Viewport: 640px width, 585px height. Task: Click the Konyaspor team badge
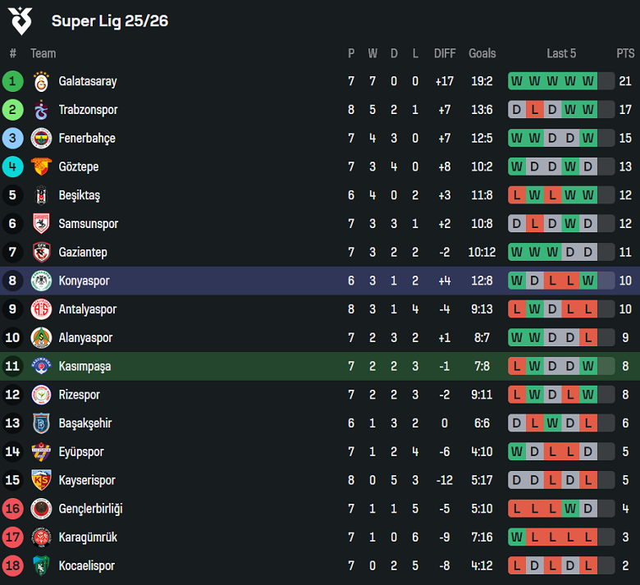click(41, 281)
